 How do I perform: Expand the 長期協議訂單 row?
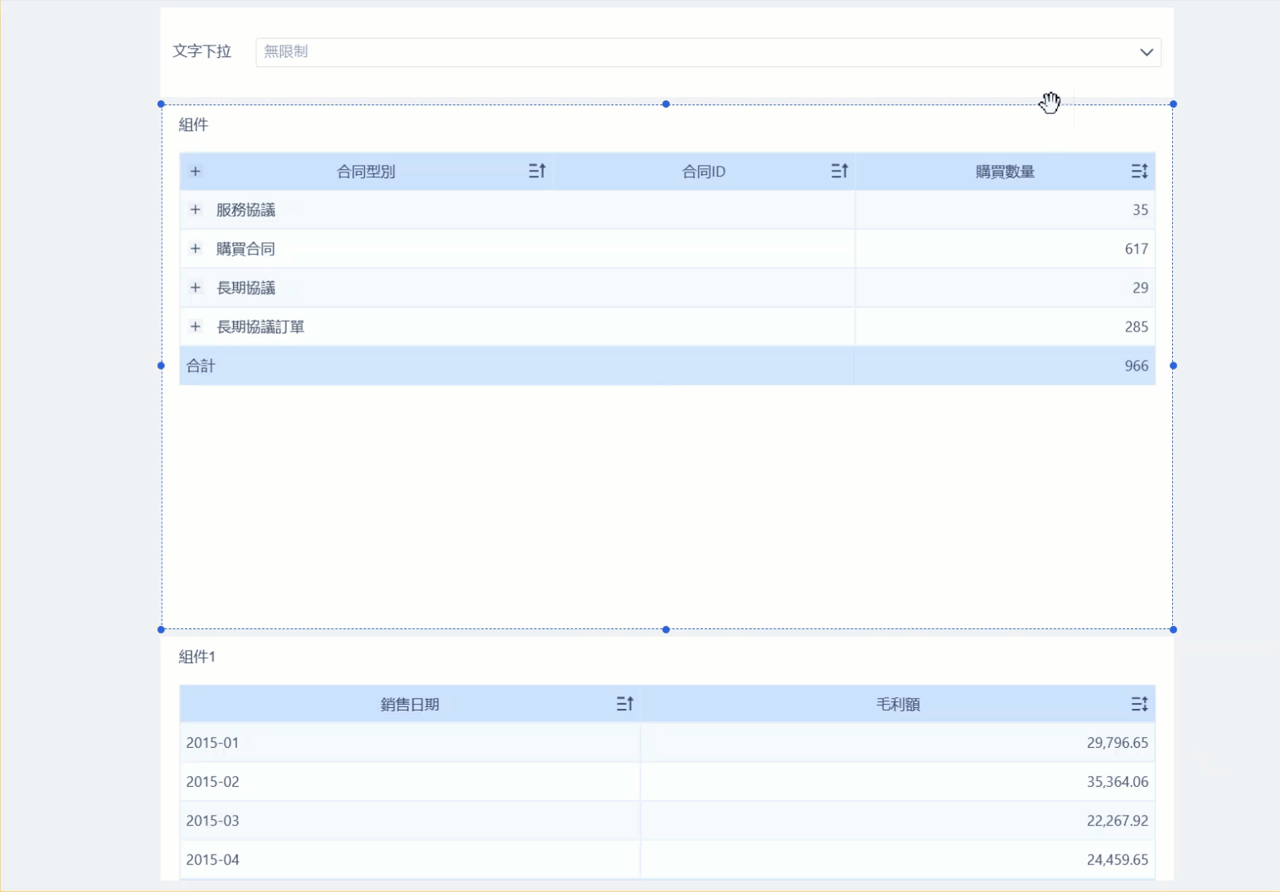coord(196,327)
